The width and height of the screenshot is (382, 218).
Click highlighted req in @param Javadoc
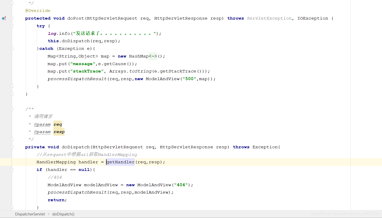click(58, 124)
